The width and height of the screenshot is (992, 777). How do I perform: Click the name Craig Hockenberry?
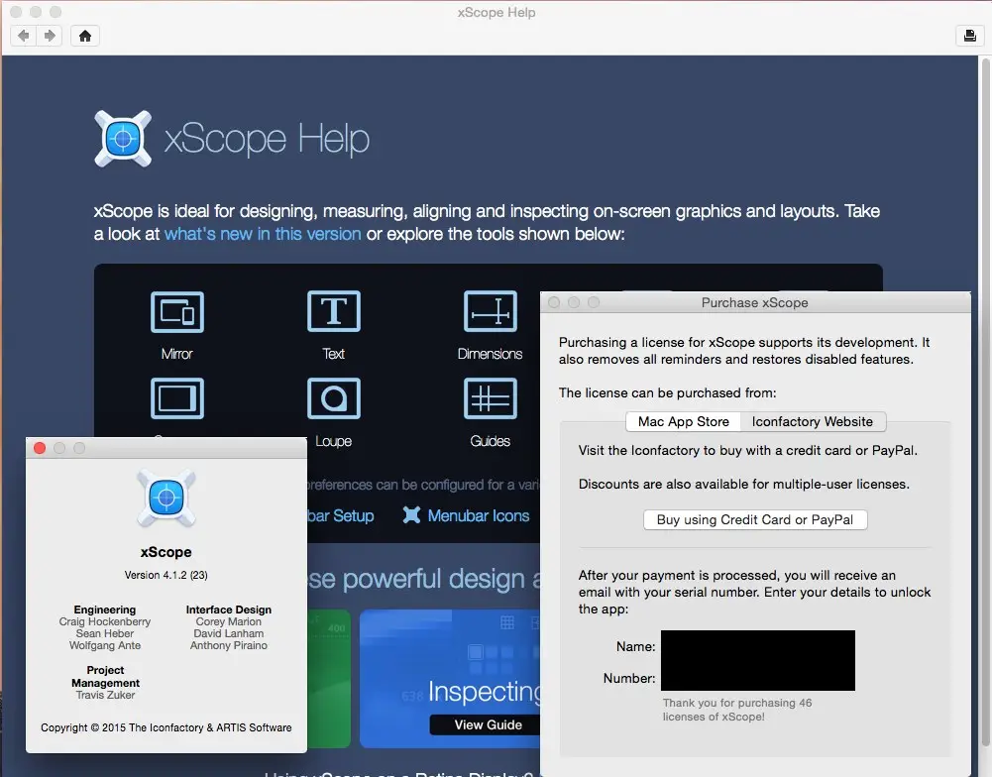[x=105, y=621]
